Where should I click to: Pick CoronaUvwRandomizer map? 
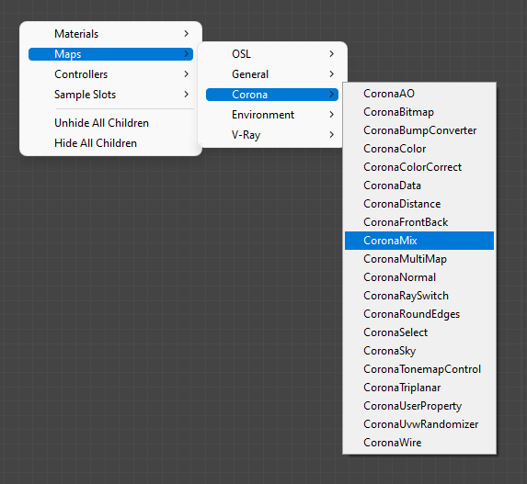[419, 424]
